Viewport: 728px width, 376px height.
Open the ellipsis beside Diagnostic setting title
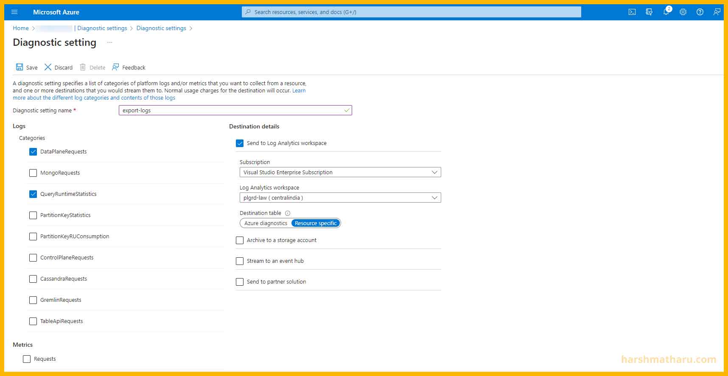(x=110, y=42)
